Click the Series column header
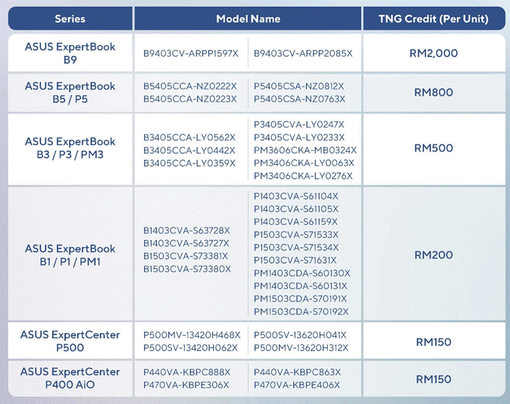The width and height of the screenshot is (510, 404). tap(70, 18)
